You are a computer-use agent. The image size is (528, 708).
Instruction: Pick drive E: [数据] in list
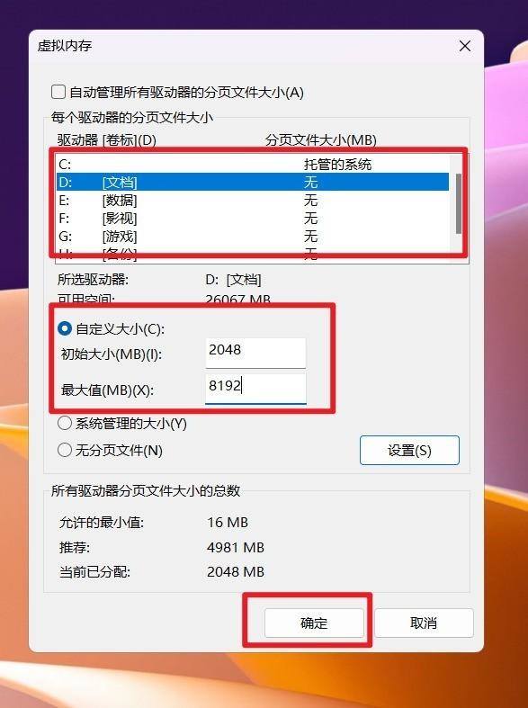(x=253, y=200)
